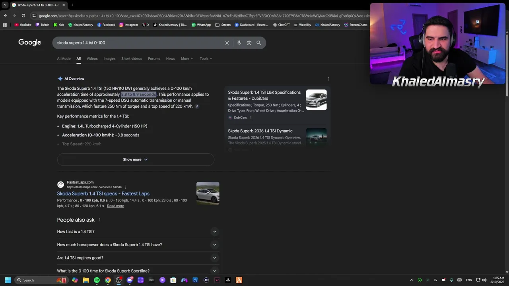
Task: Open Copilot from the taskbar
Action: point(75,280)
